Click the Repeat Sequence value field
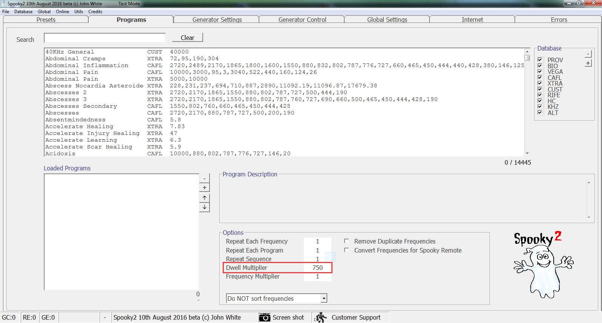Viewport: 602px width, 323px height. 317,259
